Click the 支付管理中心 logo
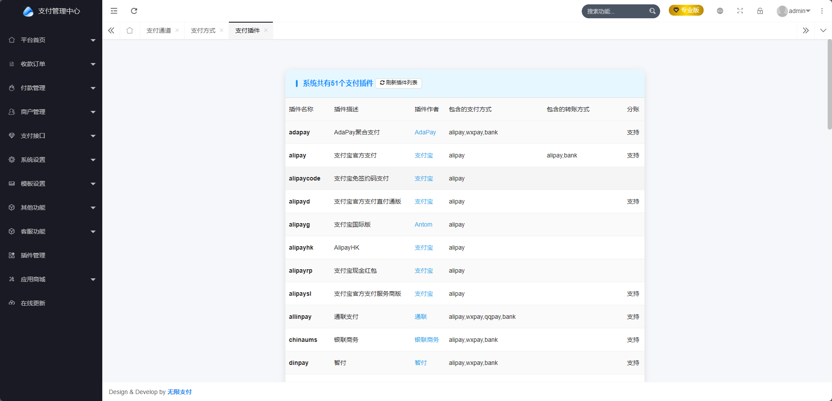 point(28,11)
